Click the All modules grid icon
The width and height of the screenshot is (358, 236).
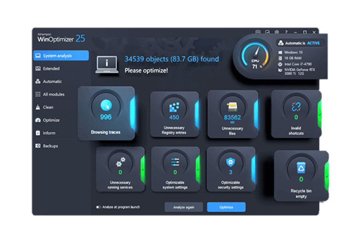point(38,94)
